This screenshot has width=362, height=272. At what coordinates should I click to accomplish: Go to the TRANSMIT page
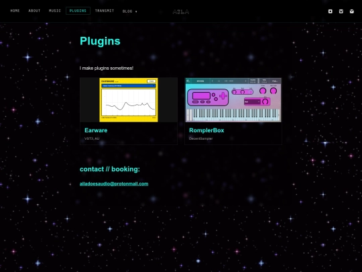click(x=105, y=11)
